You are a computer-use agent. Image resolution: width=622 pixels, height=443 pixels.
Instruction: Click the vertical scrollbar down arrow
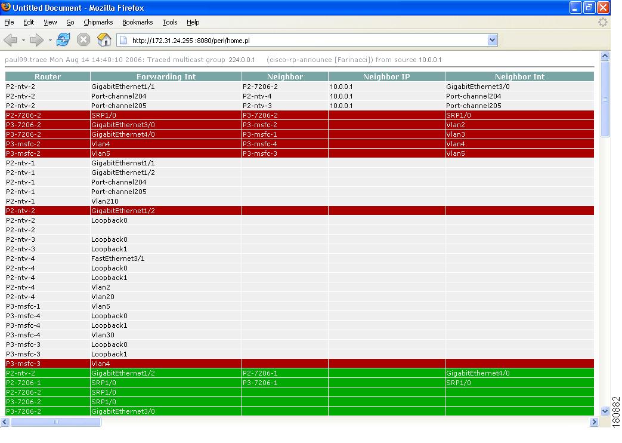[605, 411]
